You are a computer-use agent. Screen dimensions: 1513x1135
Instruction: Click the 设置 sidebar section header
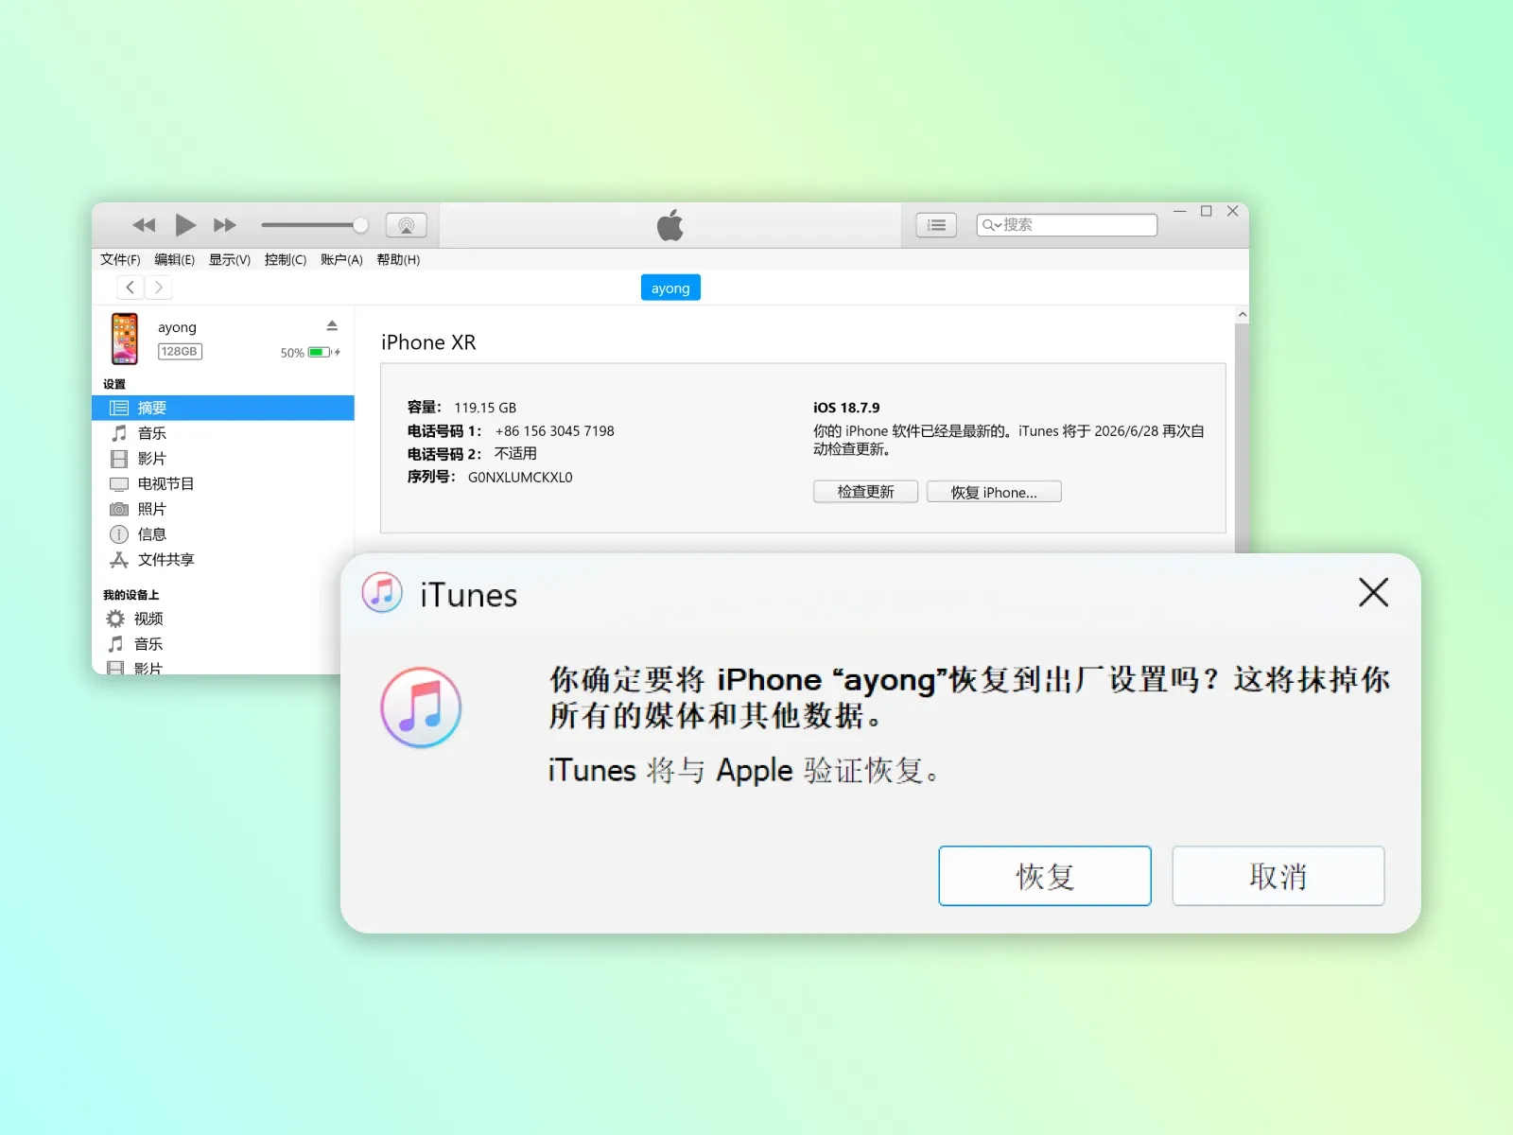pos(114,384)
